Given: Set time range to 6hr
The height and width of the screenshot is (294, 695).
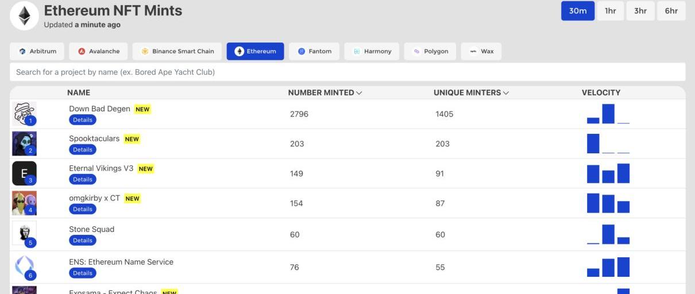Looking at the screenshot, I should [671, 11].
